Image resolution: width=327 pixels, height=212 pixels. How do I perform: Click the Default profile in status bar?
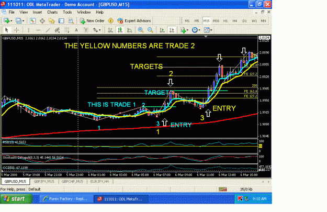coord(35,189)
